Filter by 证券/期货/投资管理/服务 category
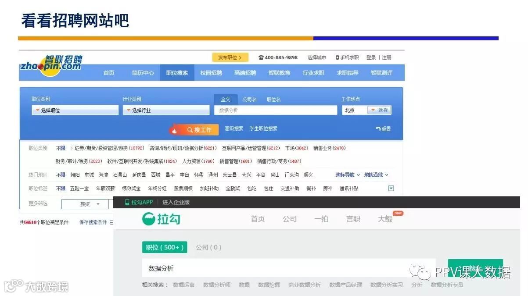 click(x=109, y=148)
